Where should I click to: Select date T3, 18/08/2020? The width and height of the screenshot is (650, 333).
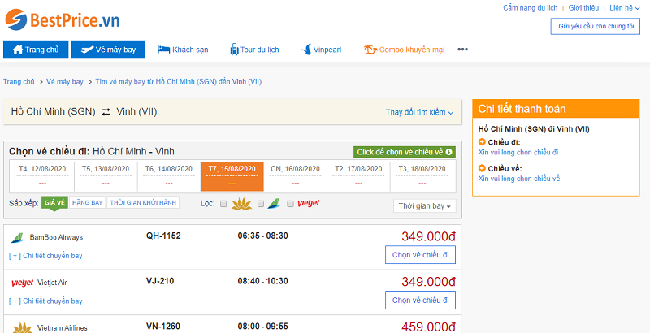tap(422, 176)
